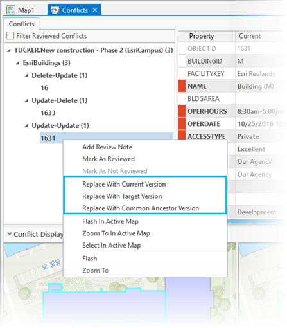
Task: Click the Building (M) value cell
Action: 260,86
